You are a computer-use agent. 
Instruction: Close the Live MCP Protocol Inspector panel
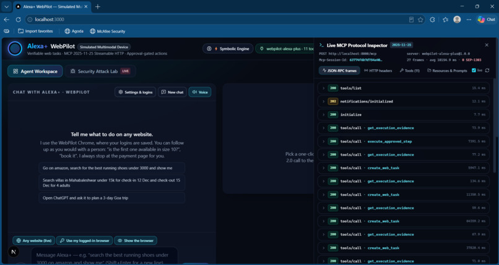[x=487, y=45]
